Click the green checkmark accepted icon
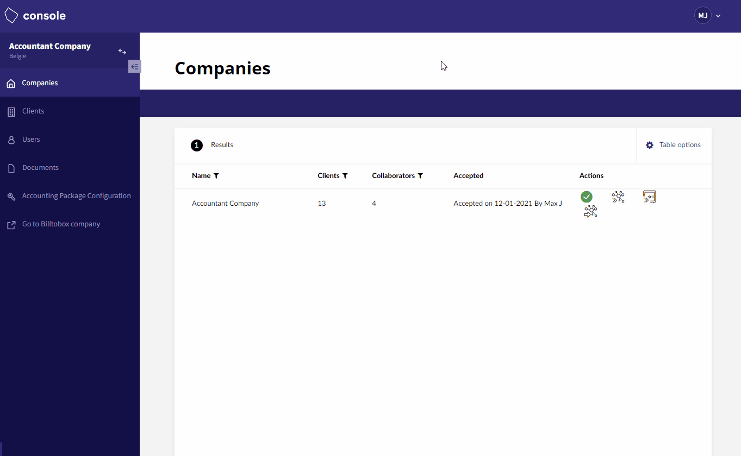 pos(586,197)
